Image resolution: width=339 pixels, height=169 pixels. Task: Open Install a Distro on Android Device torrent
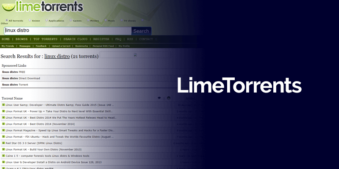(x=54, y=162)
